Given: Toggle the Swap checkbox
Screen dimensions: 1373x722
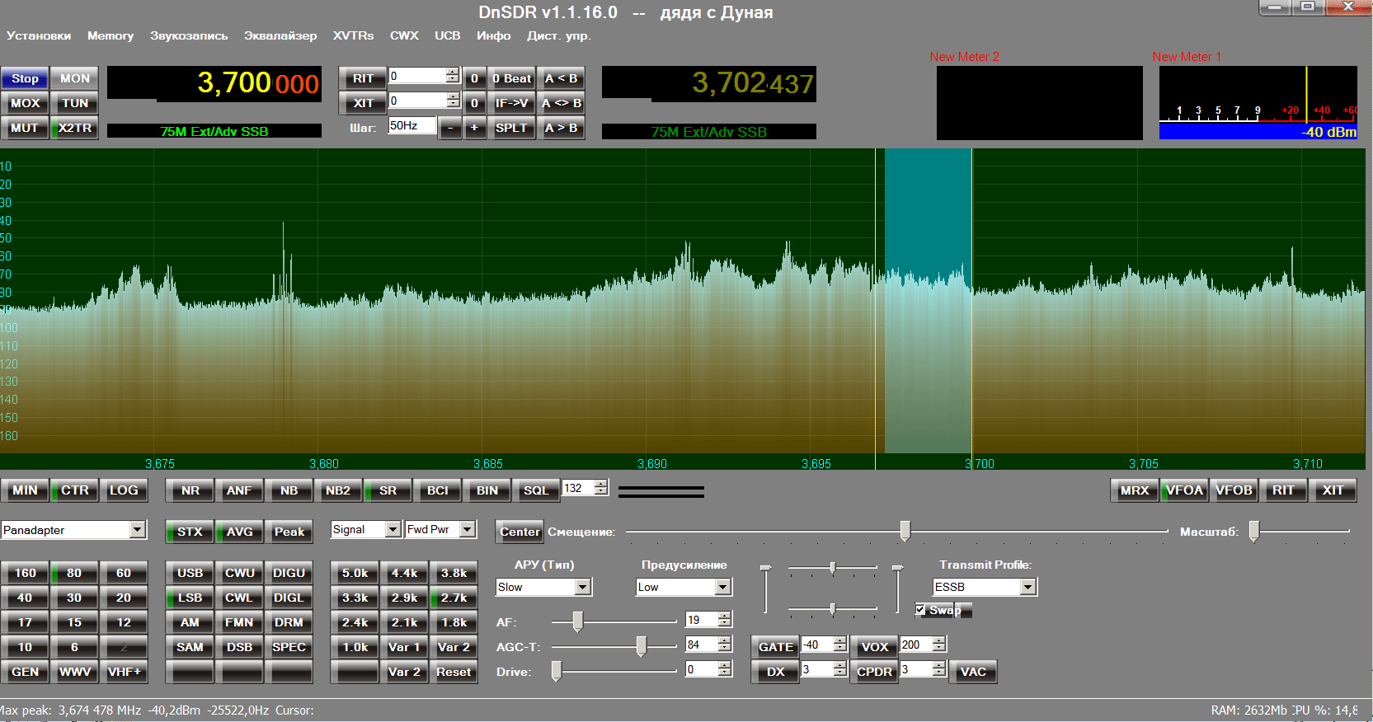Looking at the screenshot, I should [920, 610].
